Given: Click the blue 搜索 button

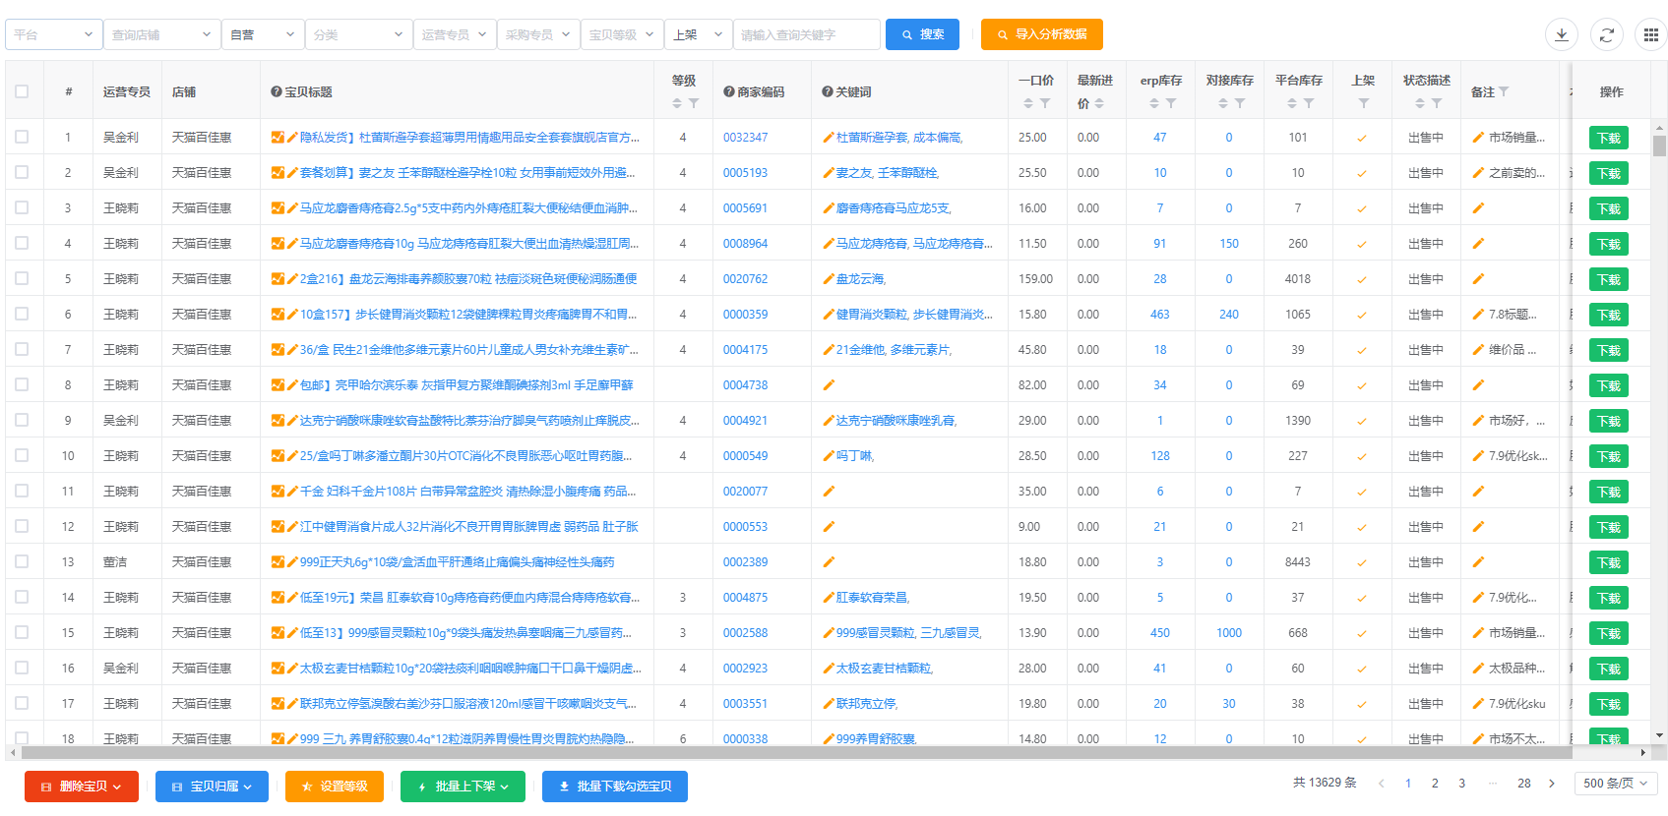Looking at the screenshot, I should pos(922,34).
